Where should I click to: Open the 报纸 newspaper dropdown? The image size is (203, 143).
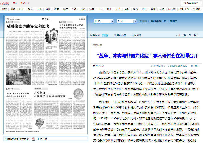(x=104, y=21)
